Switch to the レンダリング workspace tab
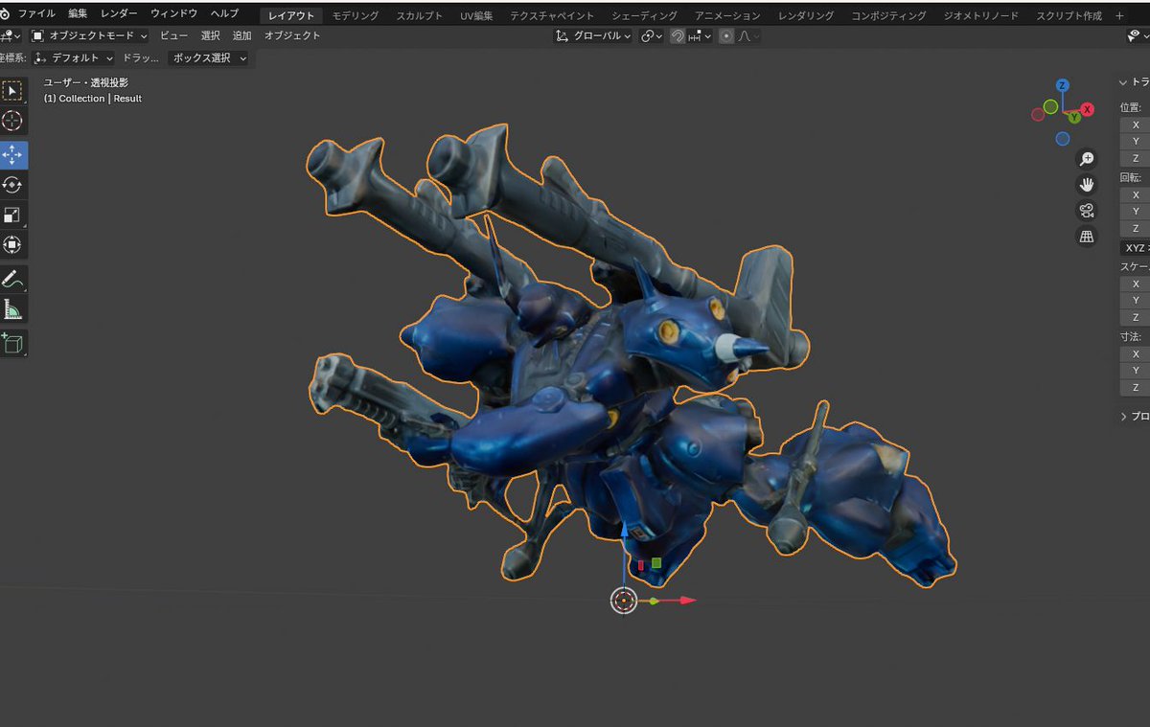 [x=806, y=16]
